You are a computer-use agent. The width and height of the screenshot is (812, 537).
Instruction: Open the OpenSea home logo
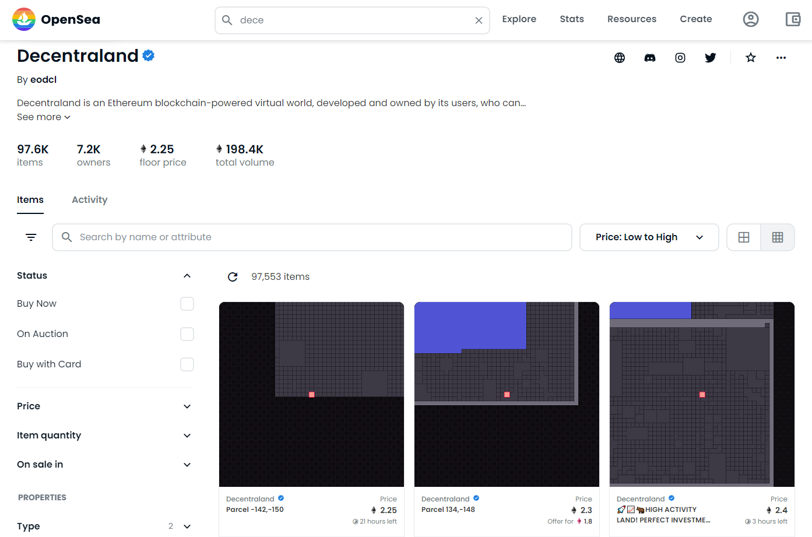[56, 19]
